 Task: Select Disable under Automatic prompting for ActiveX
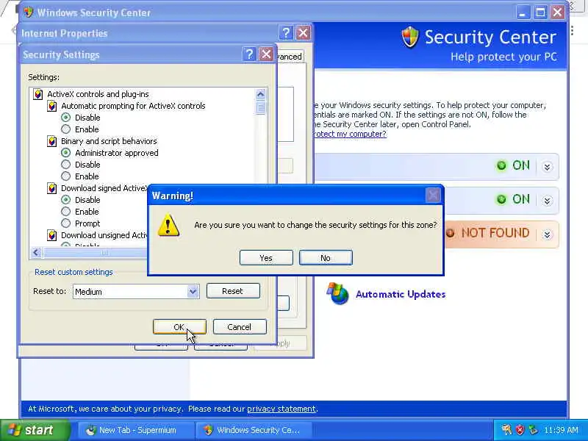[x=65, y=118]
